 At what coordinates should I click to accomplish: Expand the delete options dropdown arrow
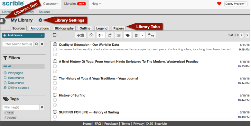pos(142,35)
